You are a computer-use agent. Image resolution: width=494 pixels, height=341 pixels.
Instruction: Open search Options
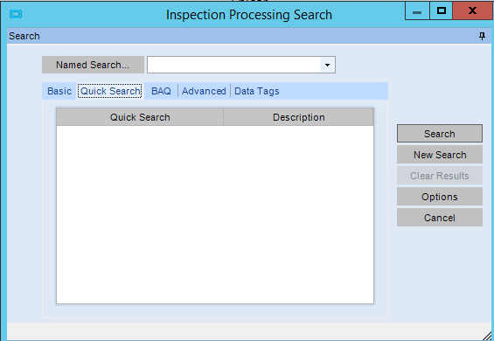(x=440, y=197)
